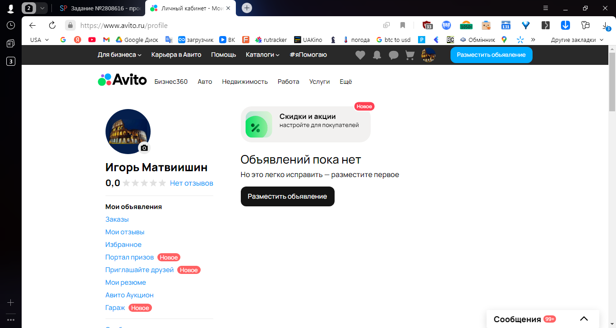Viewport: 616px width, 328px height.
Task: Open the Gmail bookmark icon
Action: tap(106, 40)
